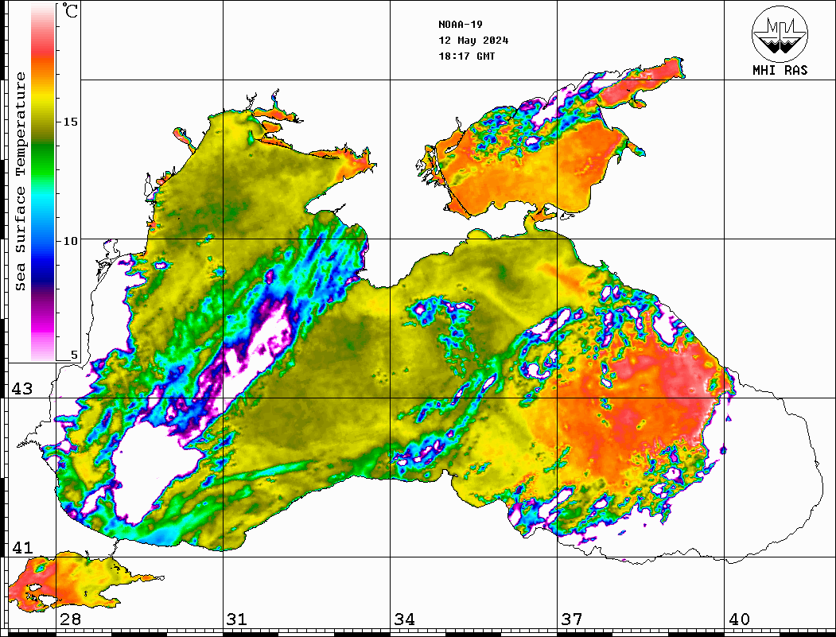Click the '10' value on temperature scale
The image size is (836, 637).
[x=70, y=241]
